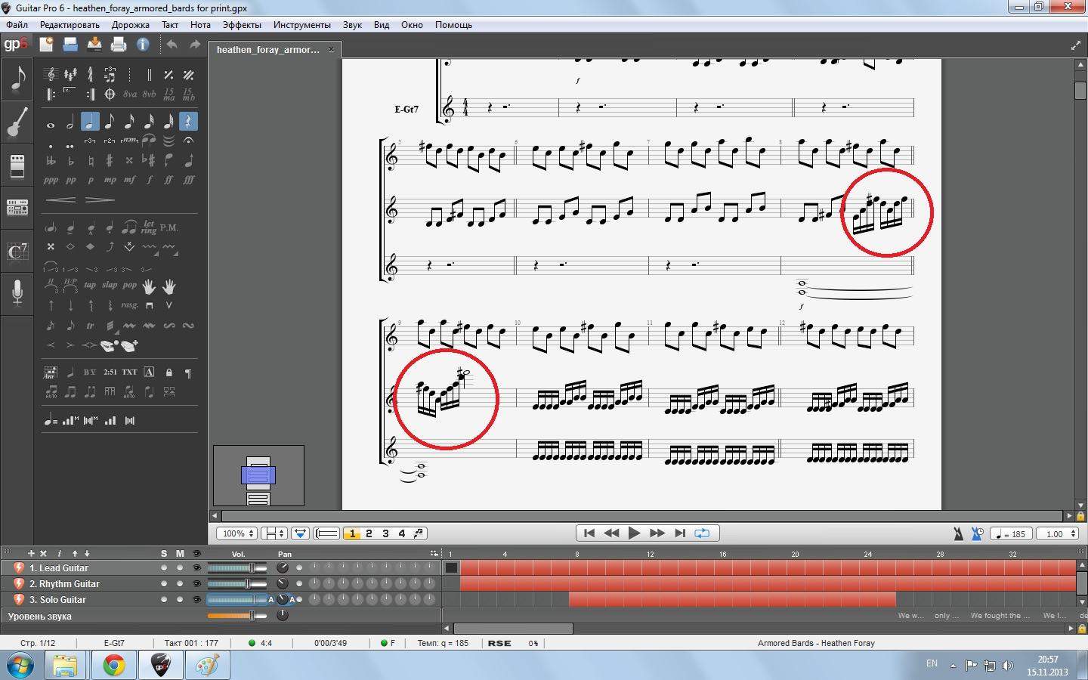Toggle mute for Solo Guitar track
Screen dimensions: 1088x680
point(180,600)
